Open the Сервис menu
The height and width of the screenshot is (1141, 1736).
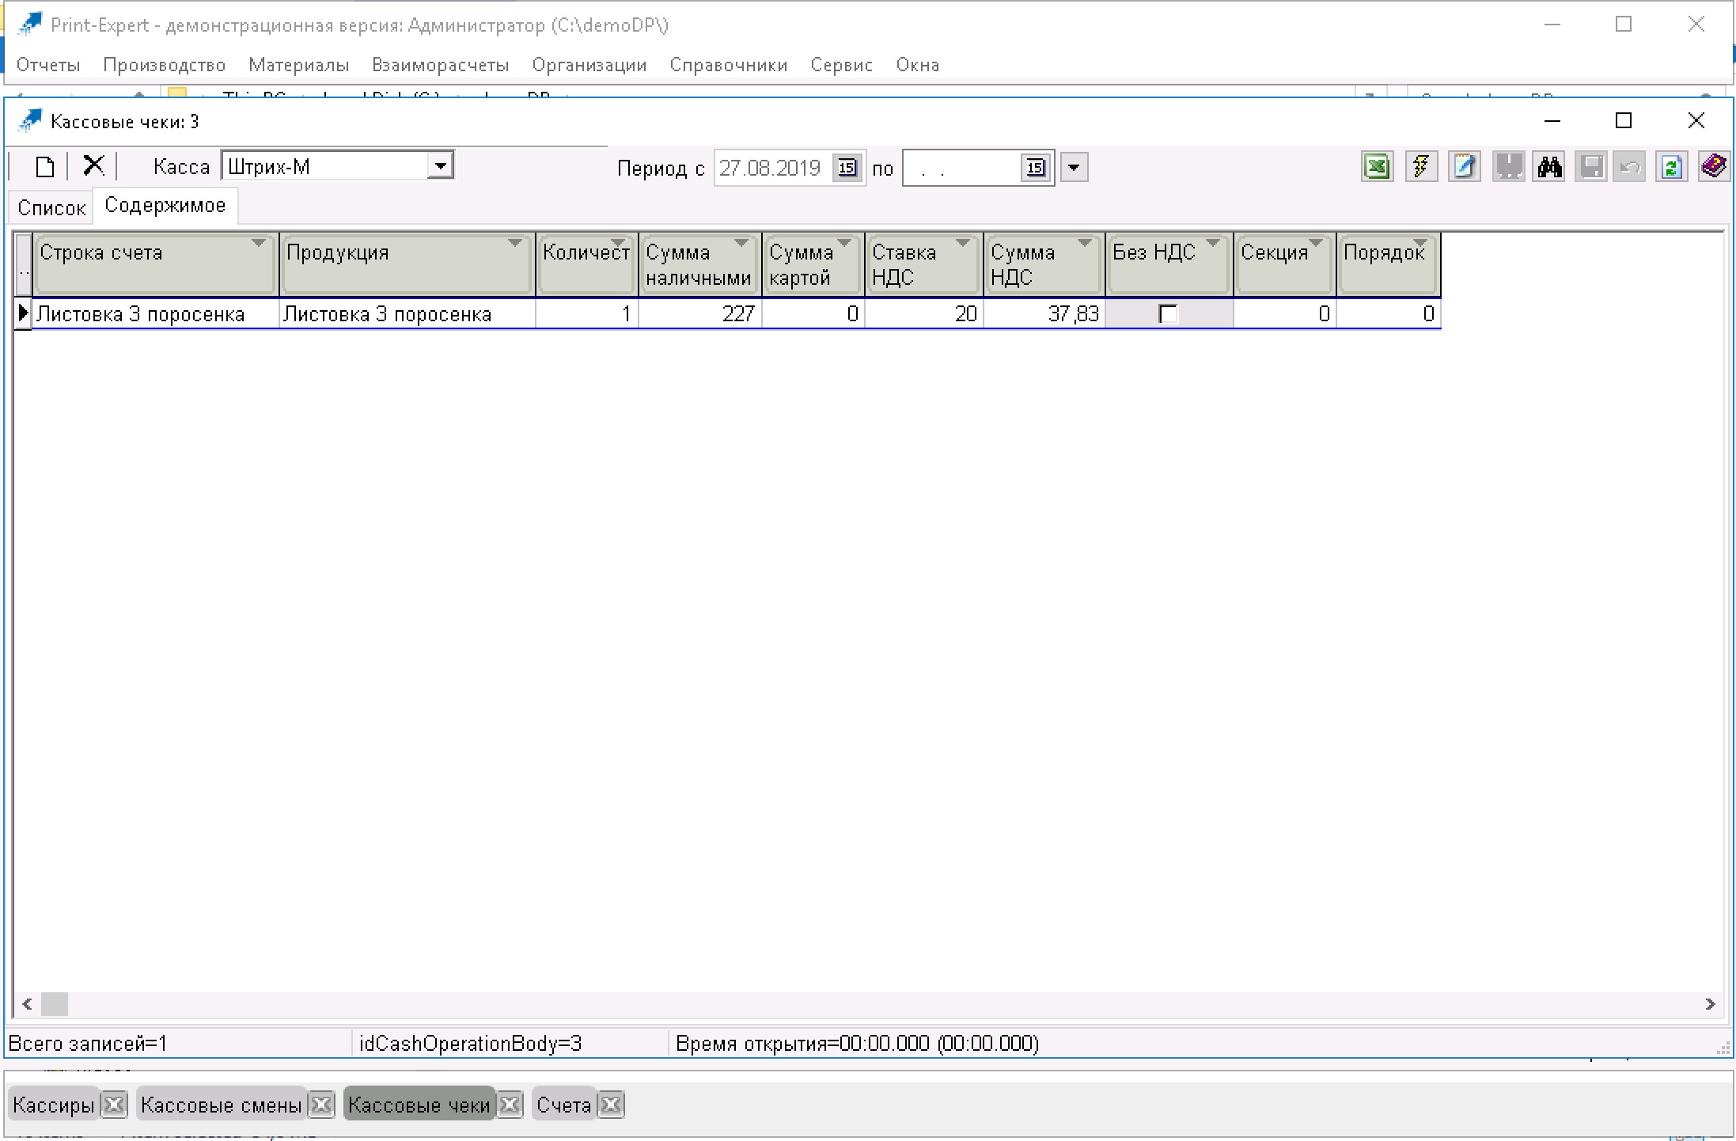pyautogui.click(x=842, y=65)
